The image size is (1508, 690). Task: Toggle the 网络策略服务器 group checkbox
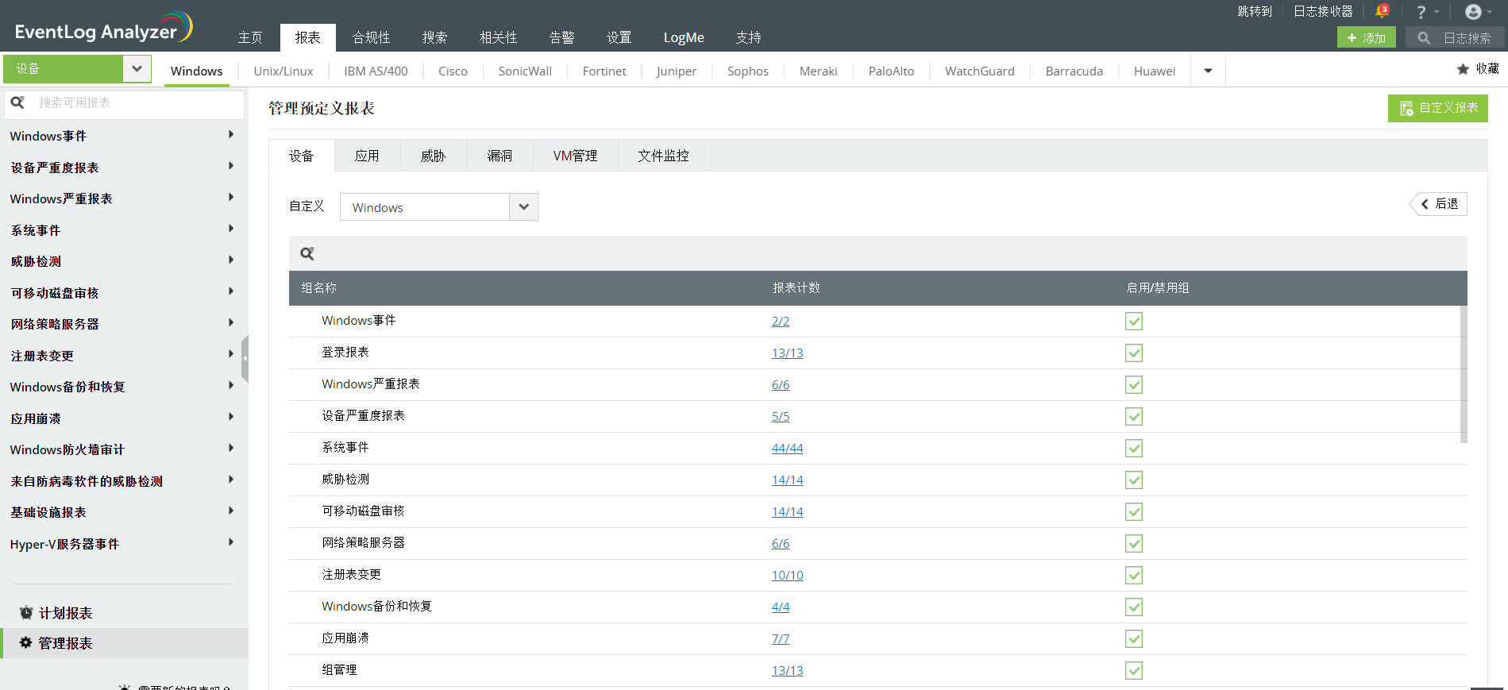pos(1134,544)
